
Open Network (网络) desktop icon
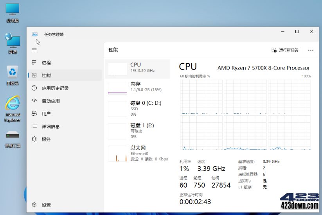[x=12, y=43]
